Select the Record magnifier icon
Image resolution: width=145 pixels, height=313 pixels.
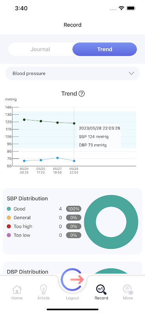click(101, 290)
